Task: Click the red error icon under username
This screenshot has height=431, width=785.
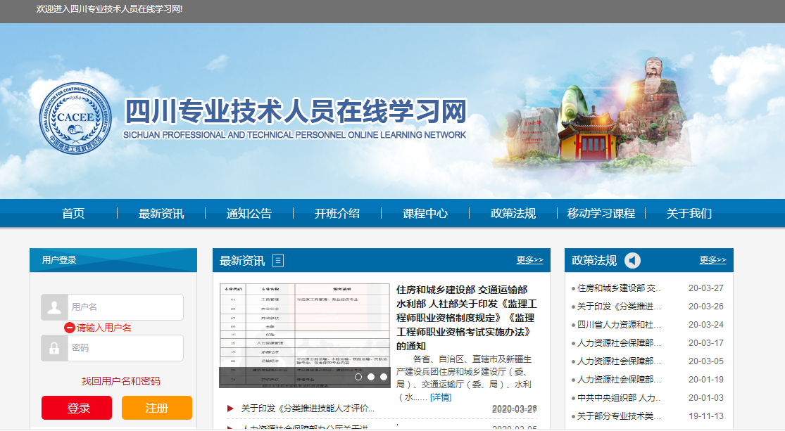Action: coord(70,328)
